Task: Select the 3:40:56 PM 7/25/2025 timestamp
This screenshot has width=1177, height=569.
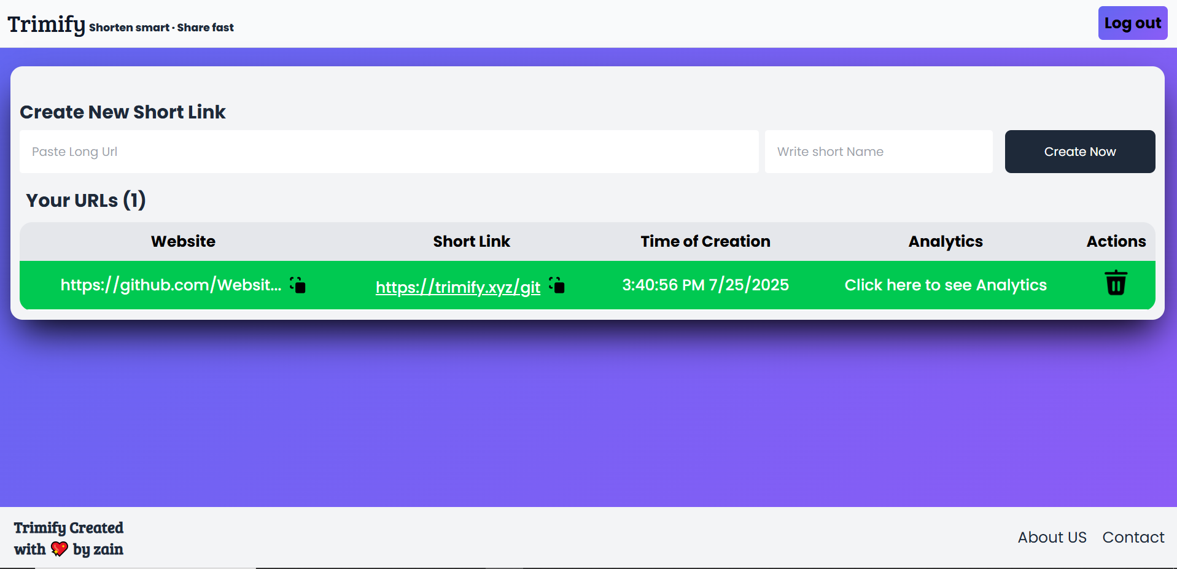Action: tap(705, 285)
